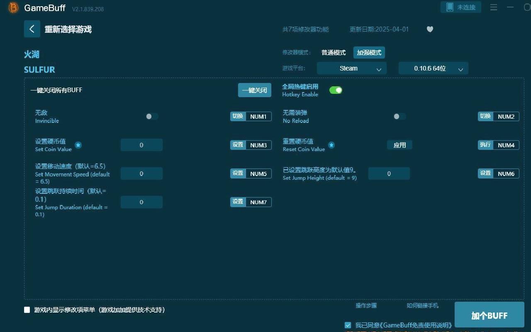Click the heart favorite icon
The width and height of the screenshot is (531, 332).
[x=430, y=29]
